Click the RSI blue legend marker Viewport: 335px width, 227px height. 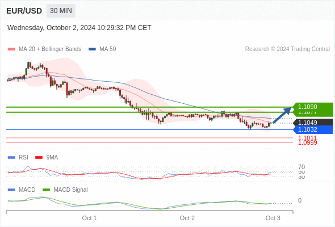[x=11, y=158]
